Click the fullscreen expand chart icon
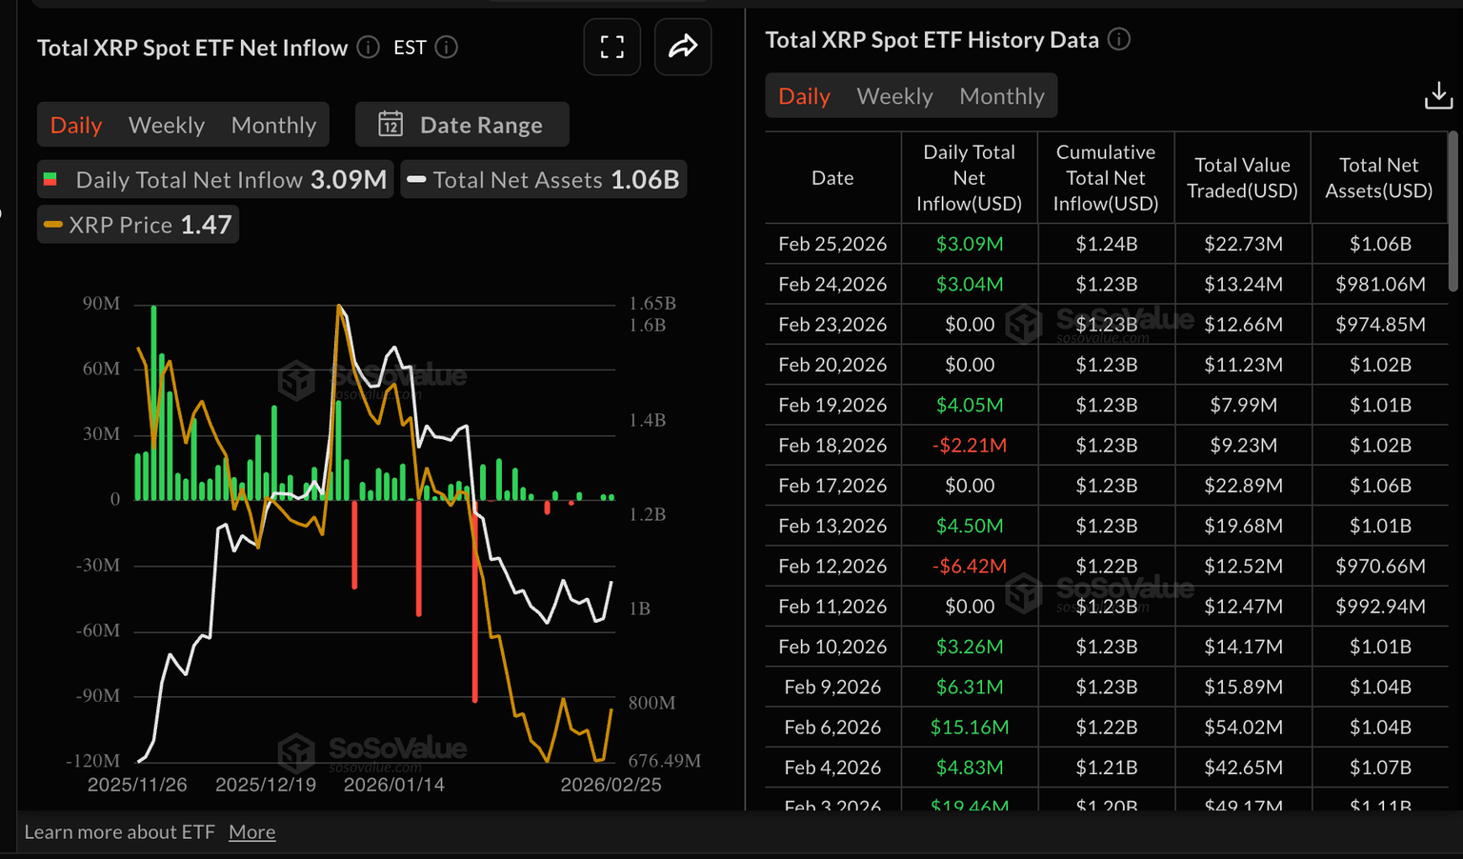The width and height of the screenshot is (1463, 859). coord(611,47)
